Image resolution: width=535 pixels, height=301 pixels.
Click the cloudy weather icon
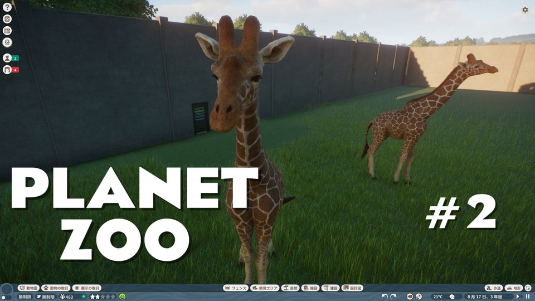point(452,297)
